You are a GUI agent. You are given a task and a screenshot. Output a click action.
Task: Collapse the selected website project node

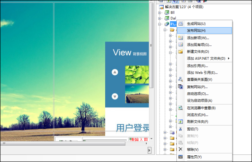pyautogui.click(x=159, y=24)
